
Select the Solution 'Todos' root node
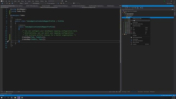tap(130, 11)
